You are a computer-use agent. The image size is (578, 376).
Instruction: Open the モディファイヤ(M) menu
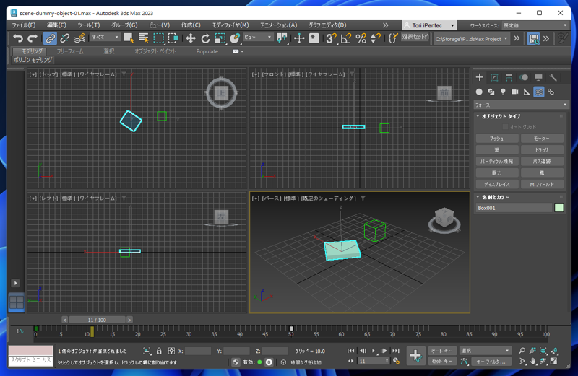pyautogui.click(x=230, y=25)
